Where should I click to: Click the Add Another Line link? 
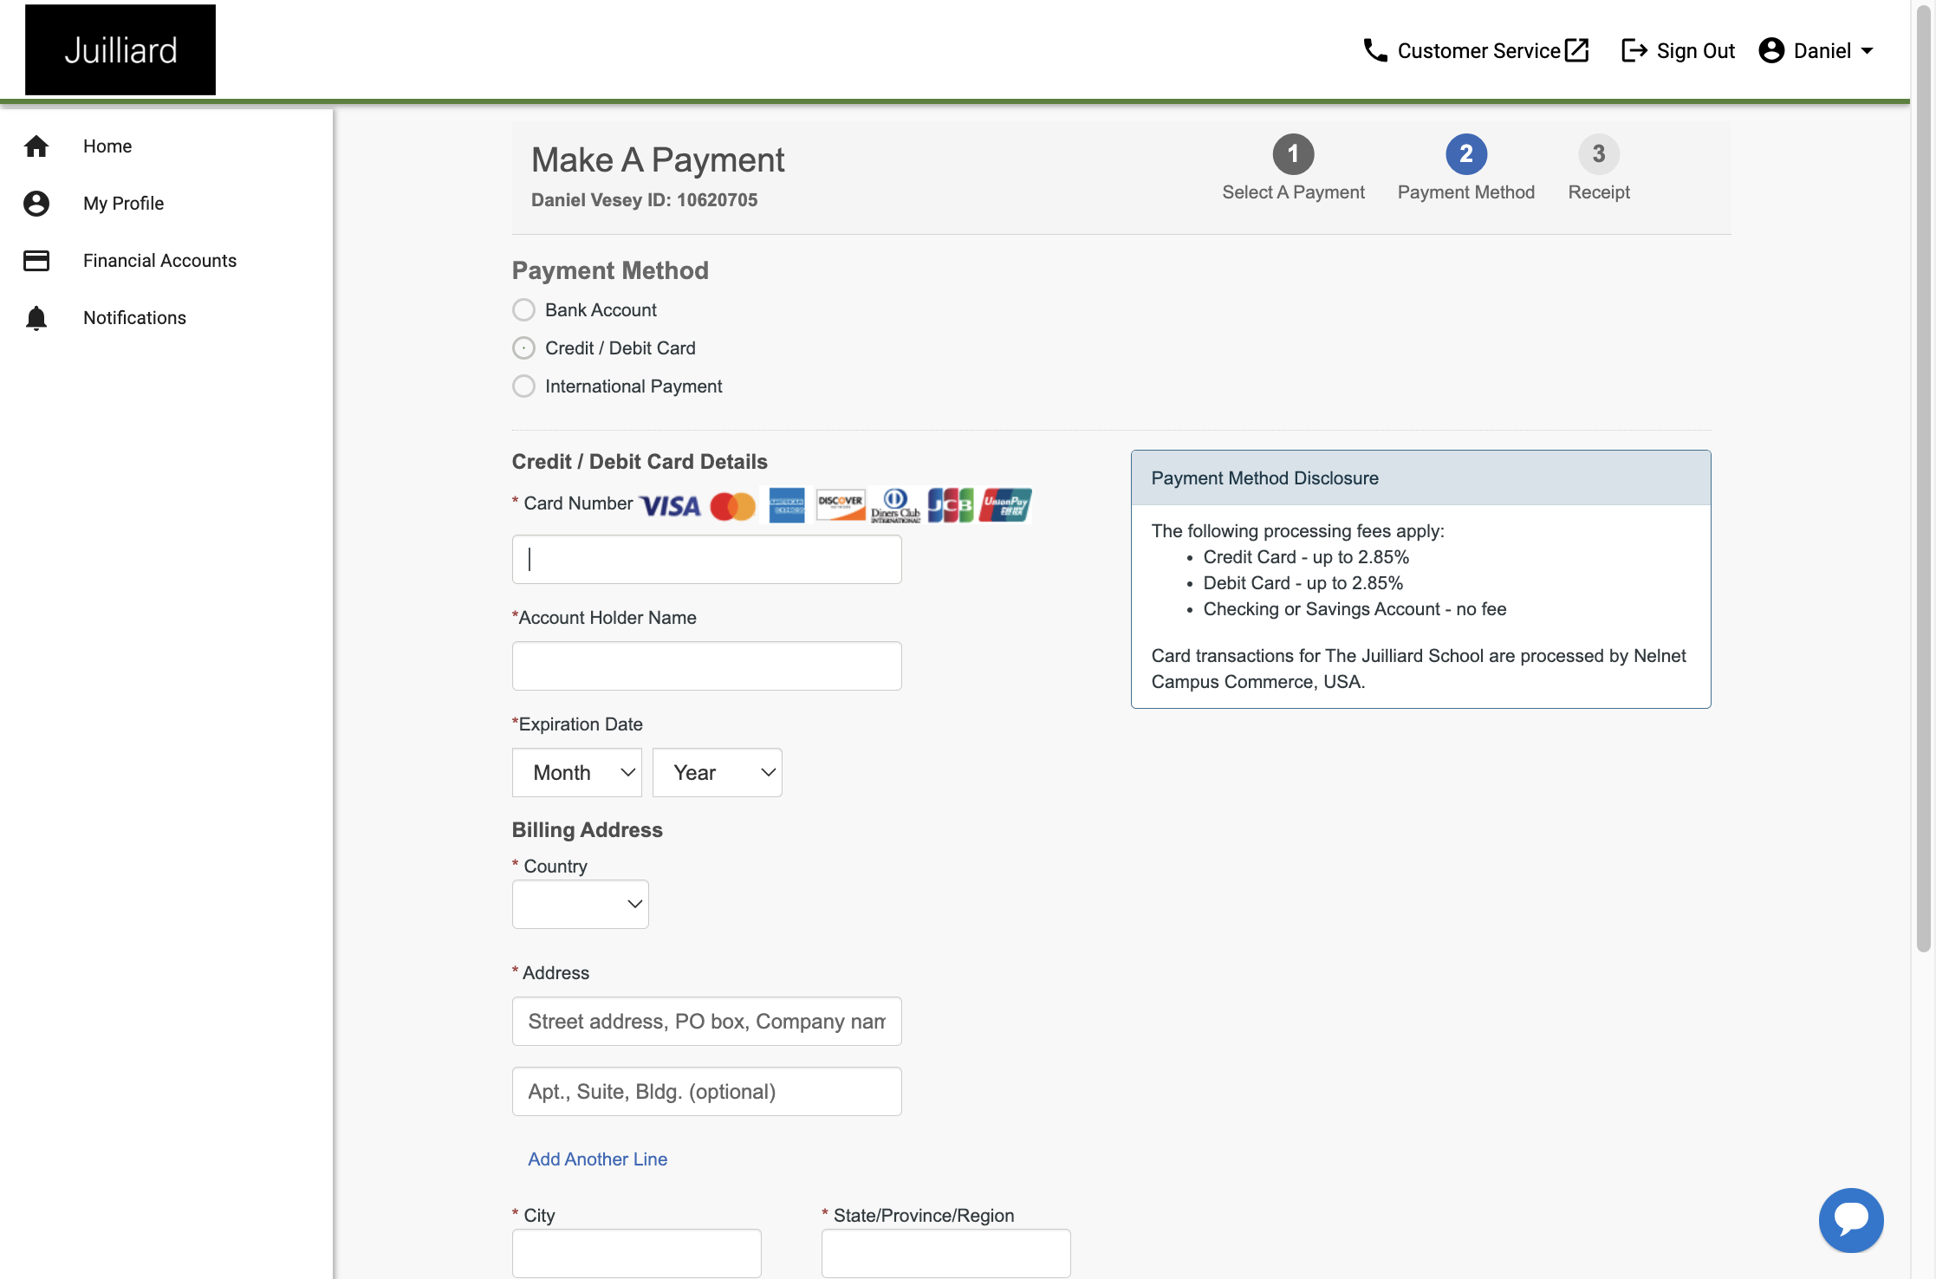tap(598, 1159)
